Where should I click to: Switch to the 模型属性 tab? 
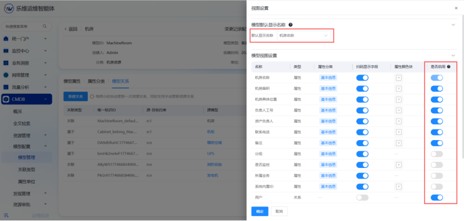72,81
